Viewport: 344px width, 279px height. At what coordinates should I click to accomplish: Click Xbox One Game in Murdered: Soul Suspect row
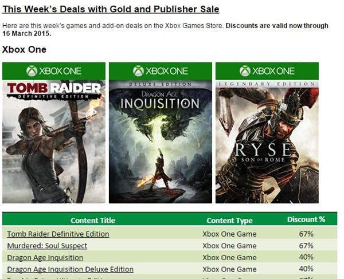(x=229, y=246)
